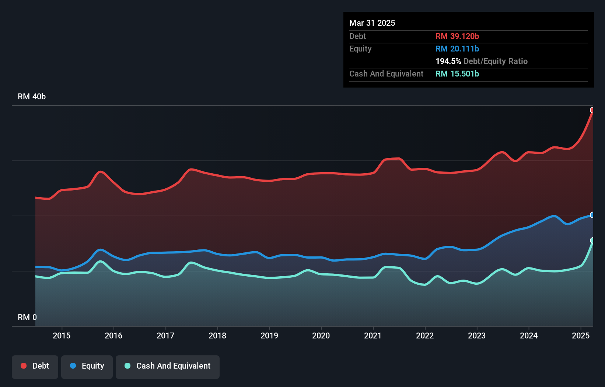
Task: Click the red Debt endpoint marker
Action: coord(592,110)
